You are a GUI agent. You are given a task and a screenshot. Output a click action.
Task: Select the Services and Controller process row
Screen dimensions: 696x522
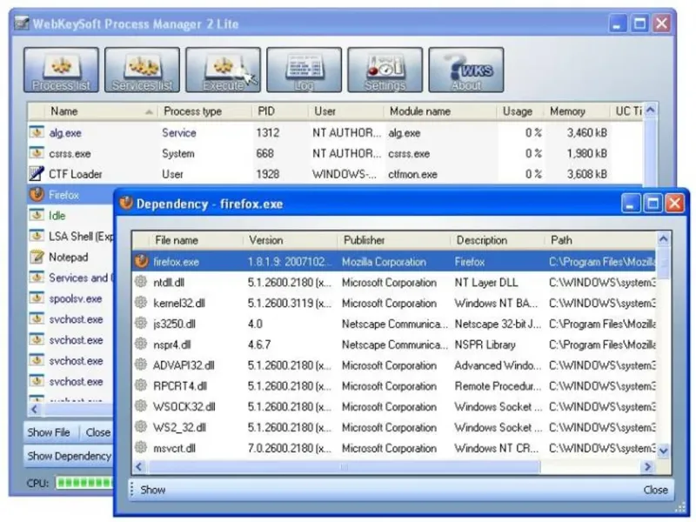point(71,278)
